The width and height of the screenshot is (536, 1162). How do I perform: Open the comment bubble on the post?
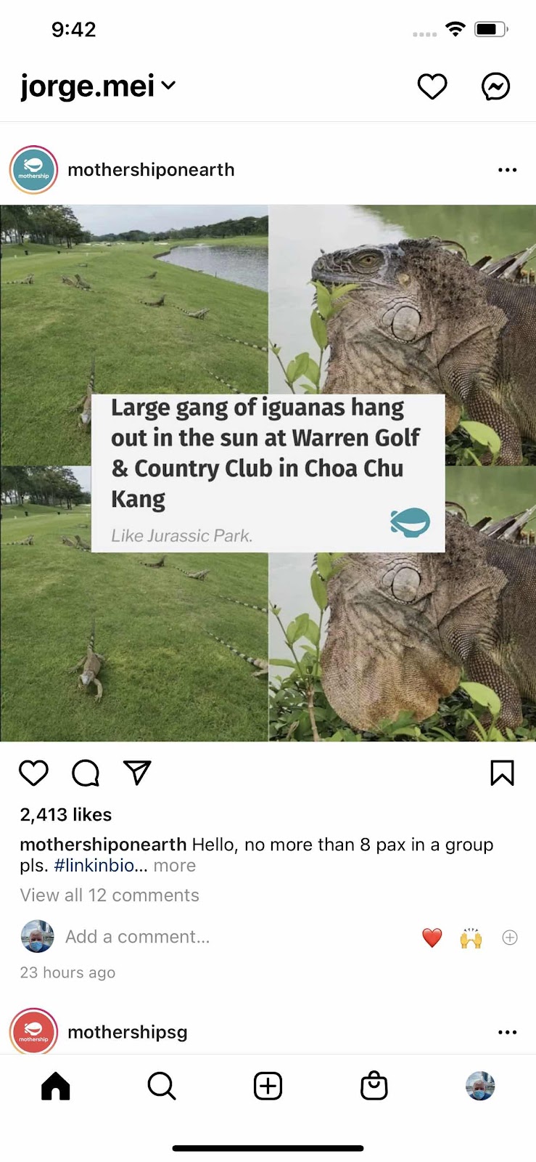tap(86, 773)
